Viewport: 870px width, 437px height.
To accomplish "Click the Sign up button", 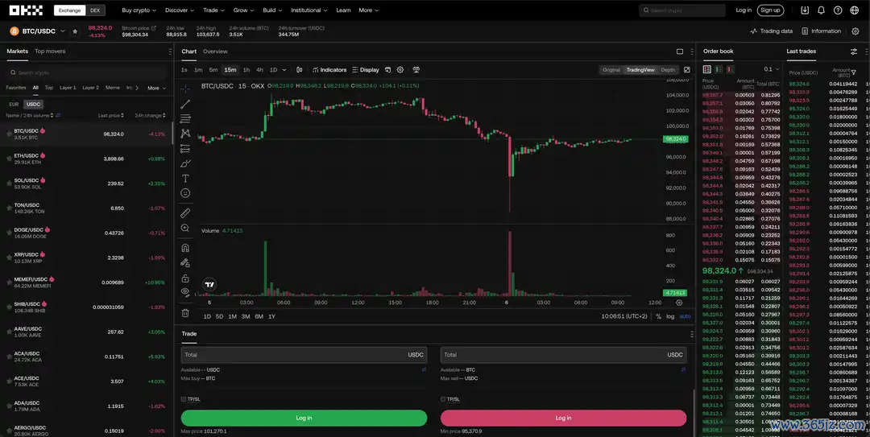I will pyautogui.click(x=770, y=10).
